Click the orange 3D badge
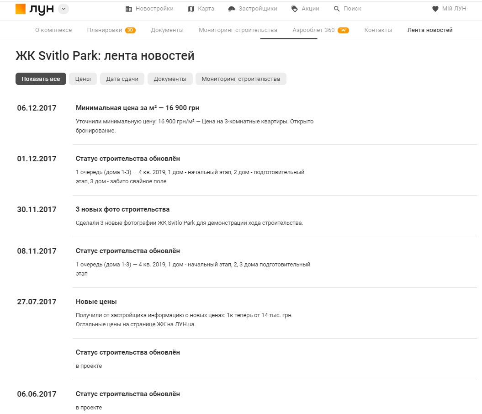The width and height of the screenshot is (482, 414). [130, 30]
